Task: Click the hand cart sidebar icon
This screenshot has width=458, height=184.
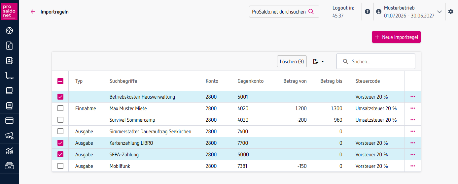Action: point(9,76)
